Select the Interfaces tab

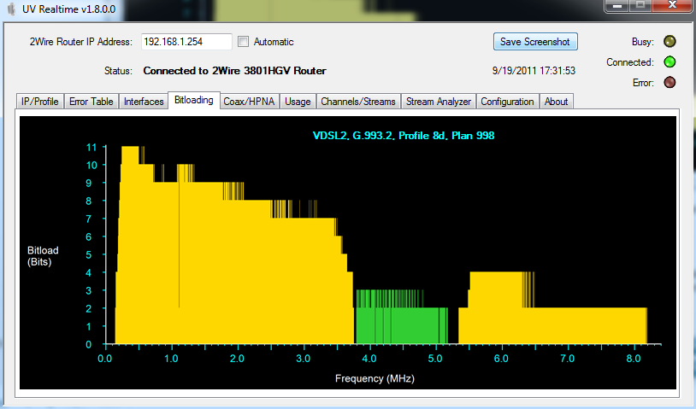point(144,102)
